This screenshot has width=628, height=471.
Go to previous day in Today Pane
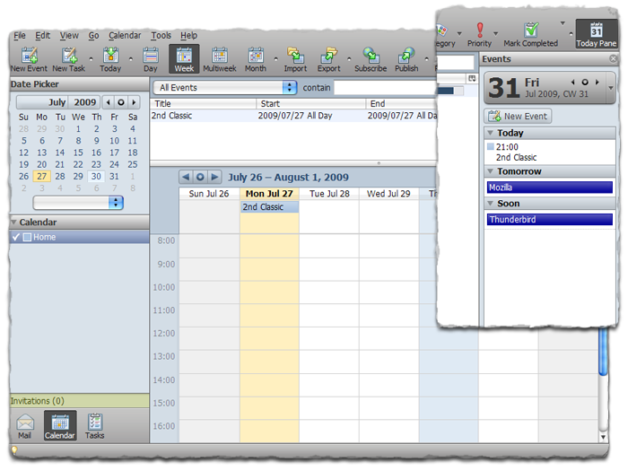(573, 83)
